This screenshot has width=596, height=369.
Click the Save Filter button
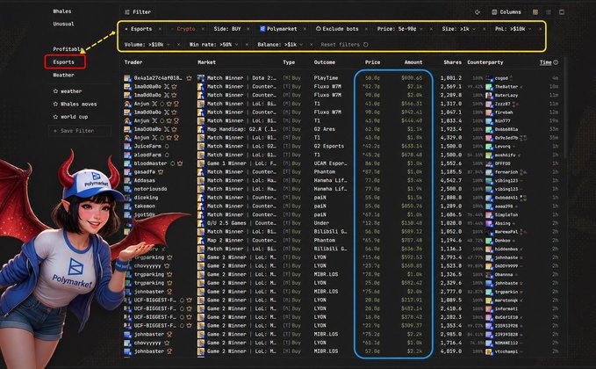point(80,131)
